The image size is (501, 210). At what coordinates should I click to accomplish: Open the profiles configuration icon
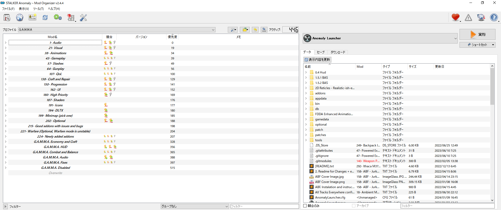32,17
